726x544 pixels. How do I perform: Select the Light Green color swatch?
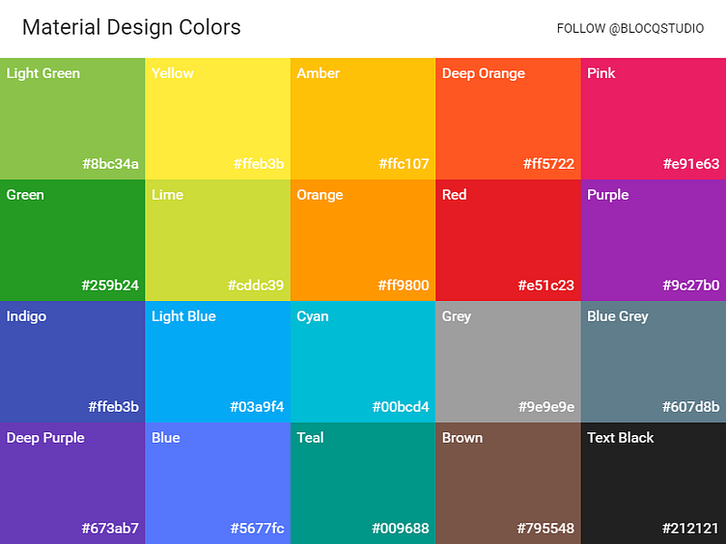point(72,119)
